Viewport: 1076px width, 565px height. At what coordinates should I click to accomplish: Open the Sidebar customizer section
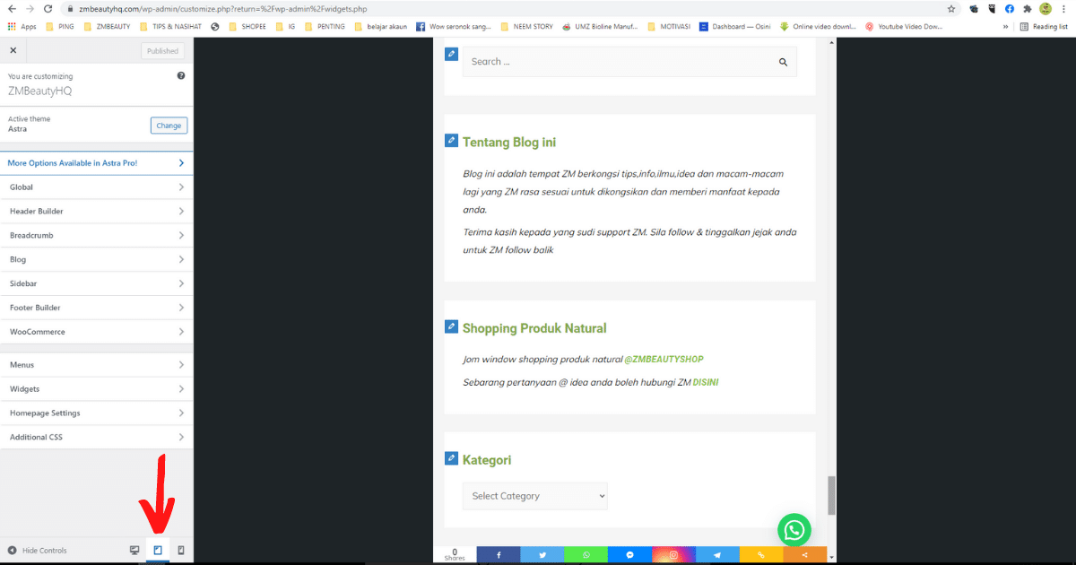(x=97, y=283)
